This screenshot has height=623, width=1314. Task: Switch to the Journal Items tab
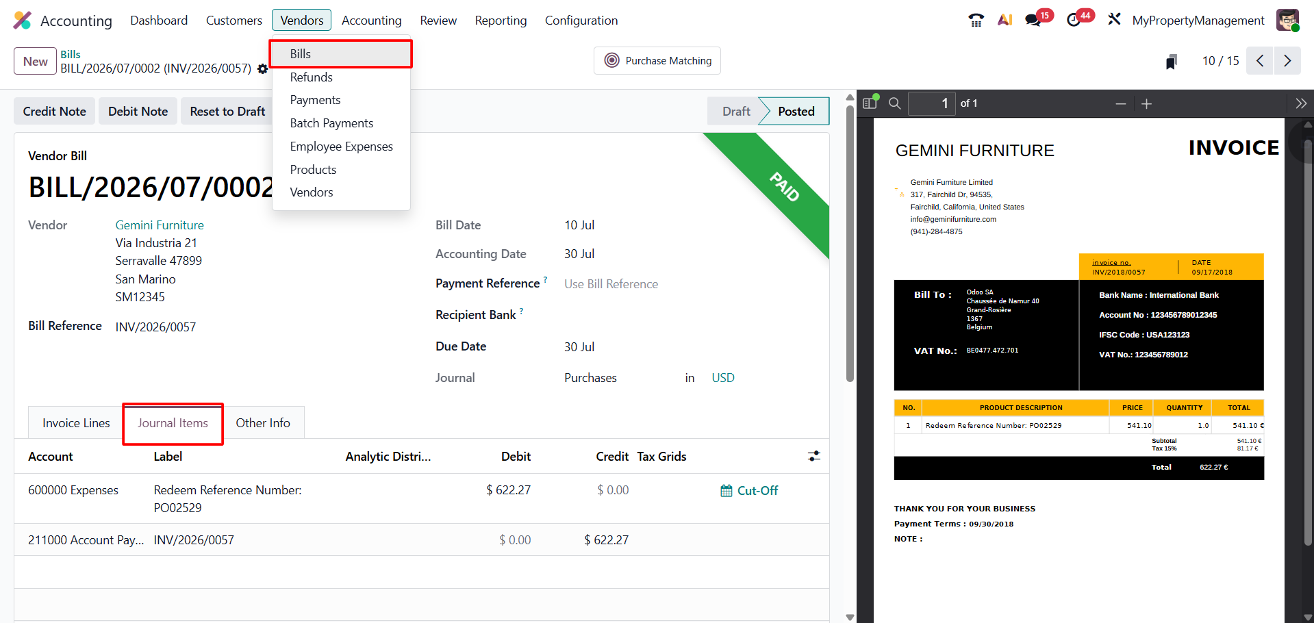point(173,423)
